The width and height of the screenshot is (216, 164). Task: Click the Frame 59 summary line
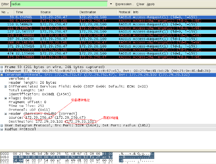(x=55, y=67)
